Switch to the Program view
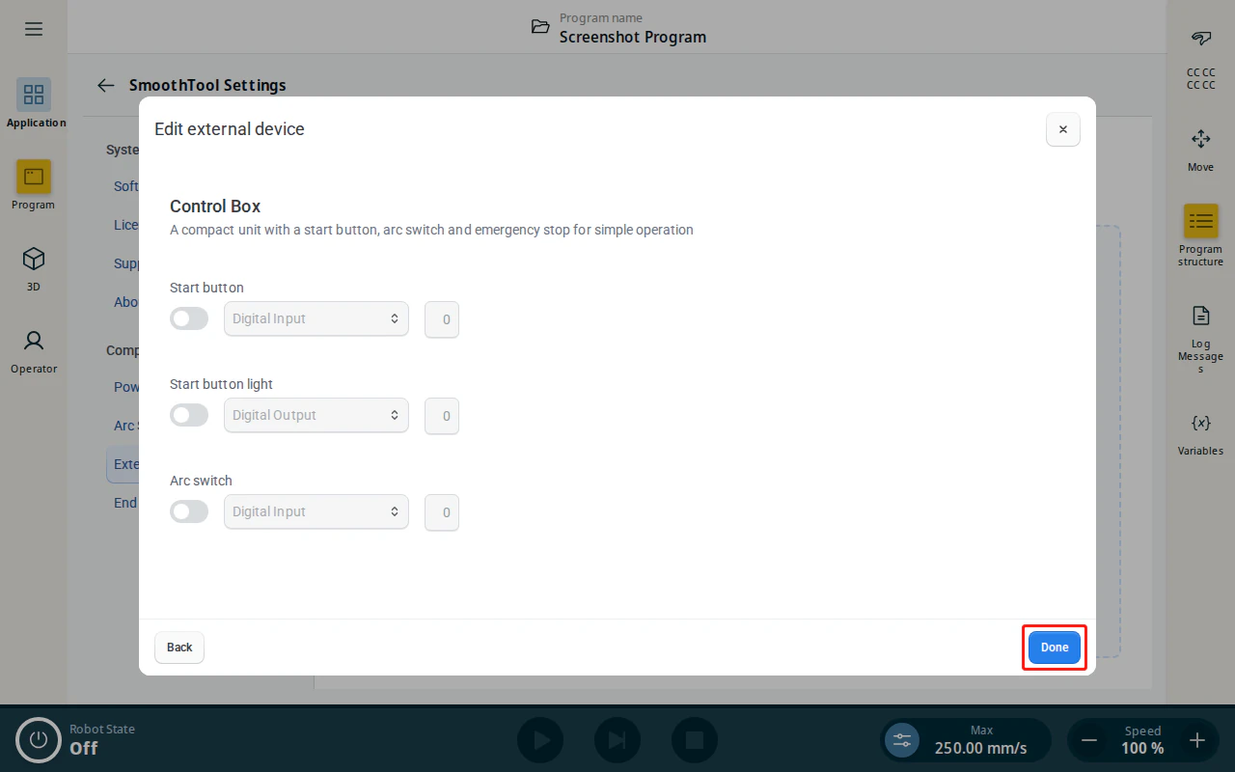1235x772 pixels. coord(34,184)
